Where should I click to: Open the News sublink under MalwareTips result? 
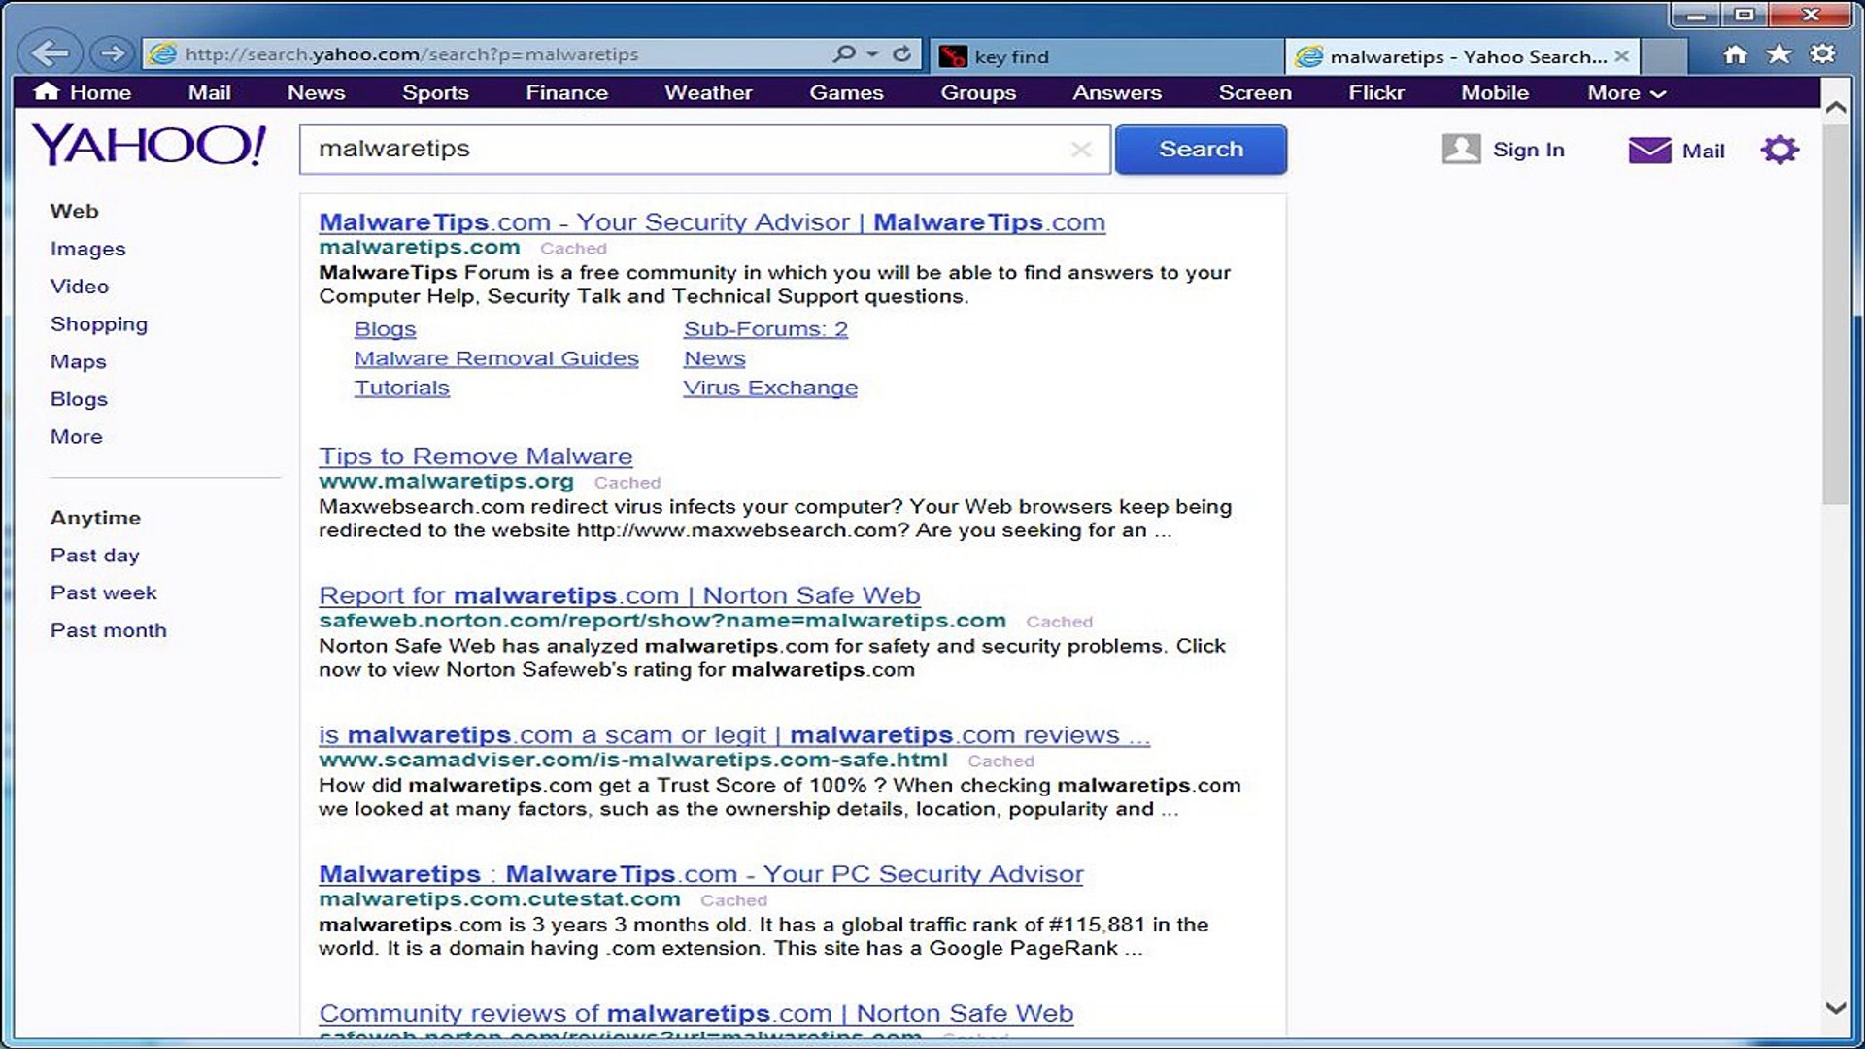tap(714, 358)
